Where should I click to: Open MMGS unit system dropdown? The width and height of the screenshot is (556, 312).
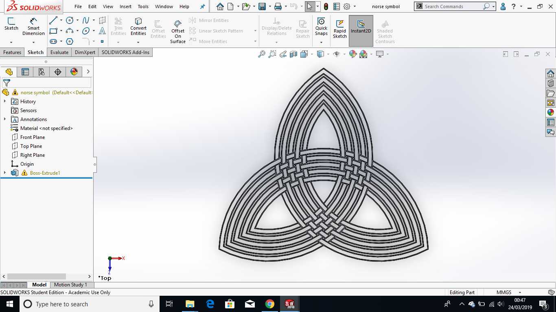(520, 292)
